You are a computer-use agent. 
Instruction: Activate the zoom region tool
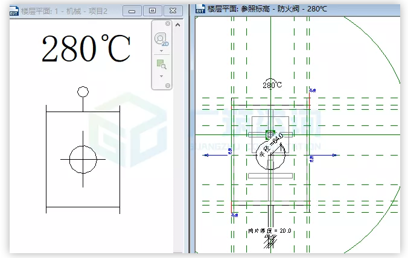(161, 64)
